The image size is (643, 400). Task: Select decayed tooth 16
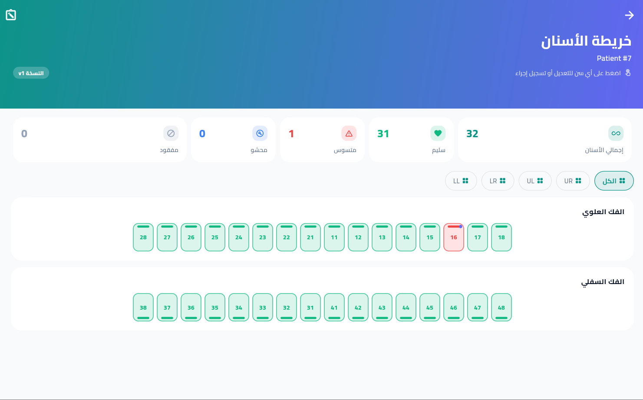(x=454, y=237)
